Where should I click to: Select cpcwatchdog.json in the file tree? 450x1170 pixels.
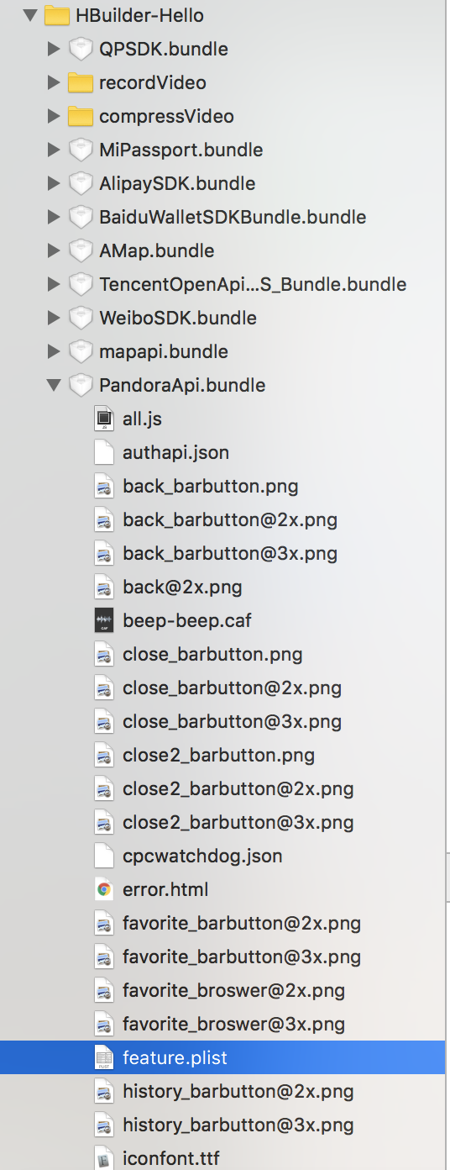[x=202, y=856]
